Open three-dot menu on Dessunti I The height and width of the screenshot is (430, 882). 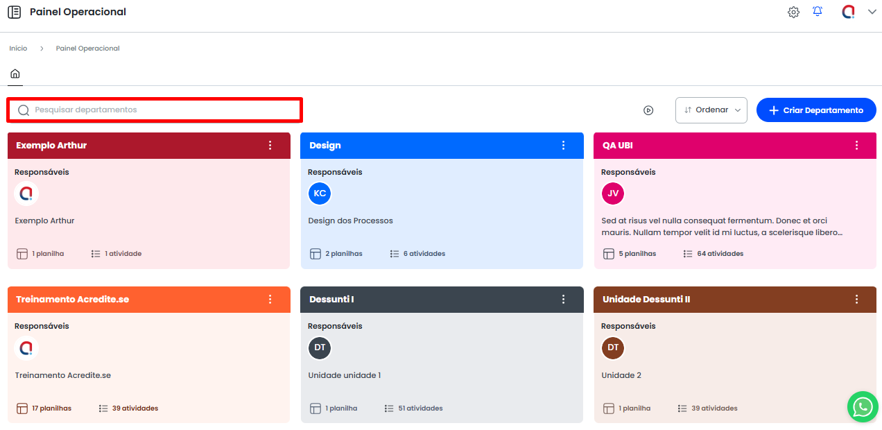point(563,300)
